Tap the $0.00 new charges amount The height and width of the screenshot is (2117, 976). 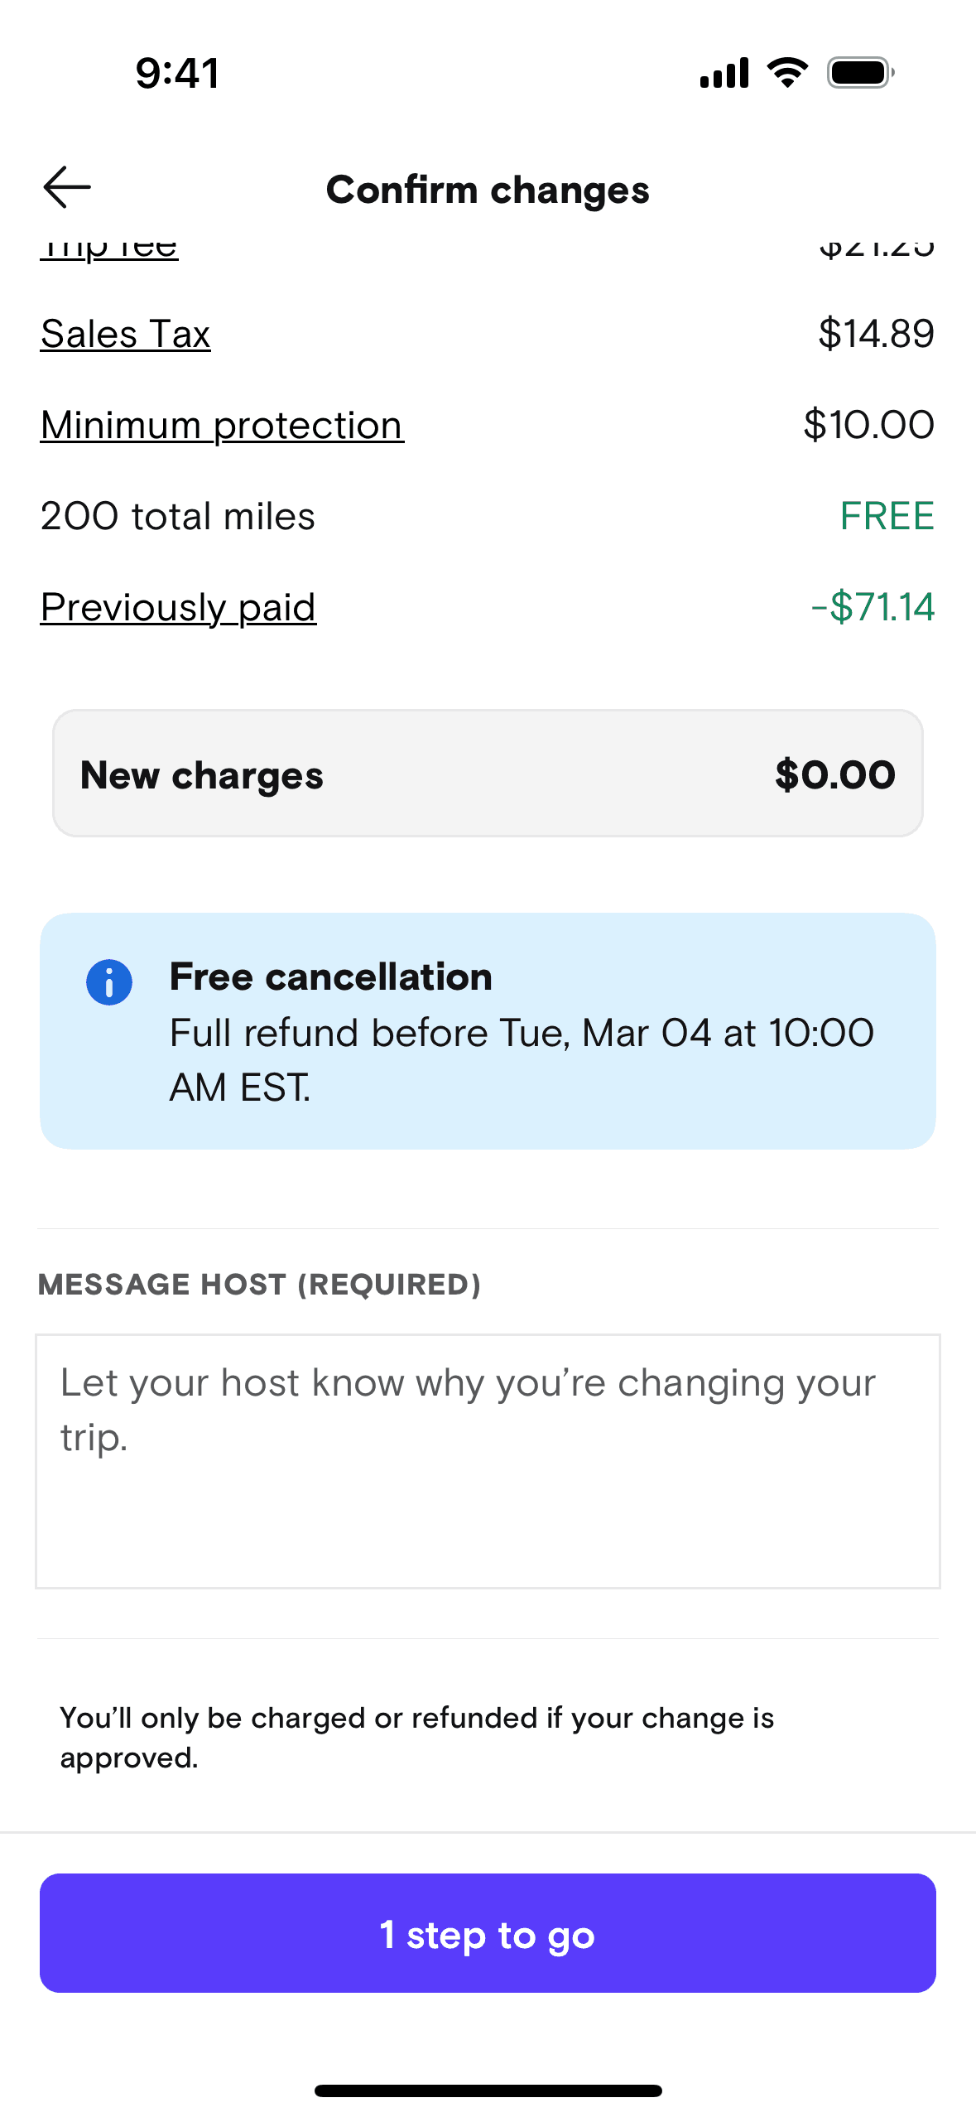pyautogui.click(x=834, y=775)
